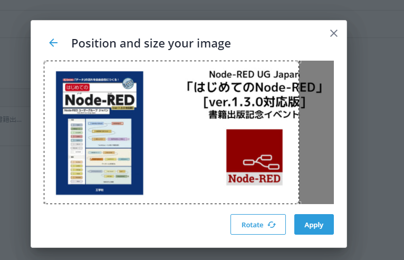Click the gray area outside the crop
This screenshot has width=404, height=260.
pos(317,132)
